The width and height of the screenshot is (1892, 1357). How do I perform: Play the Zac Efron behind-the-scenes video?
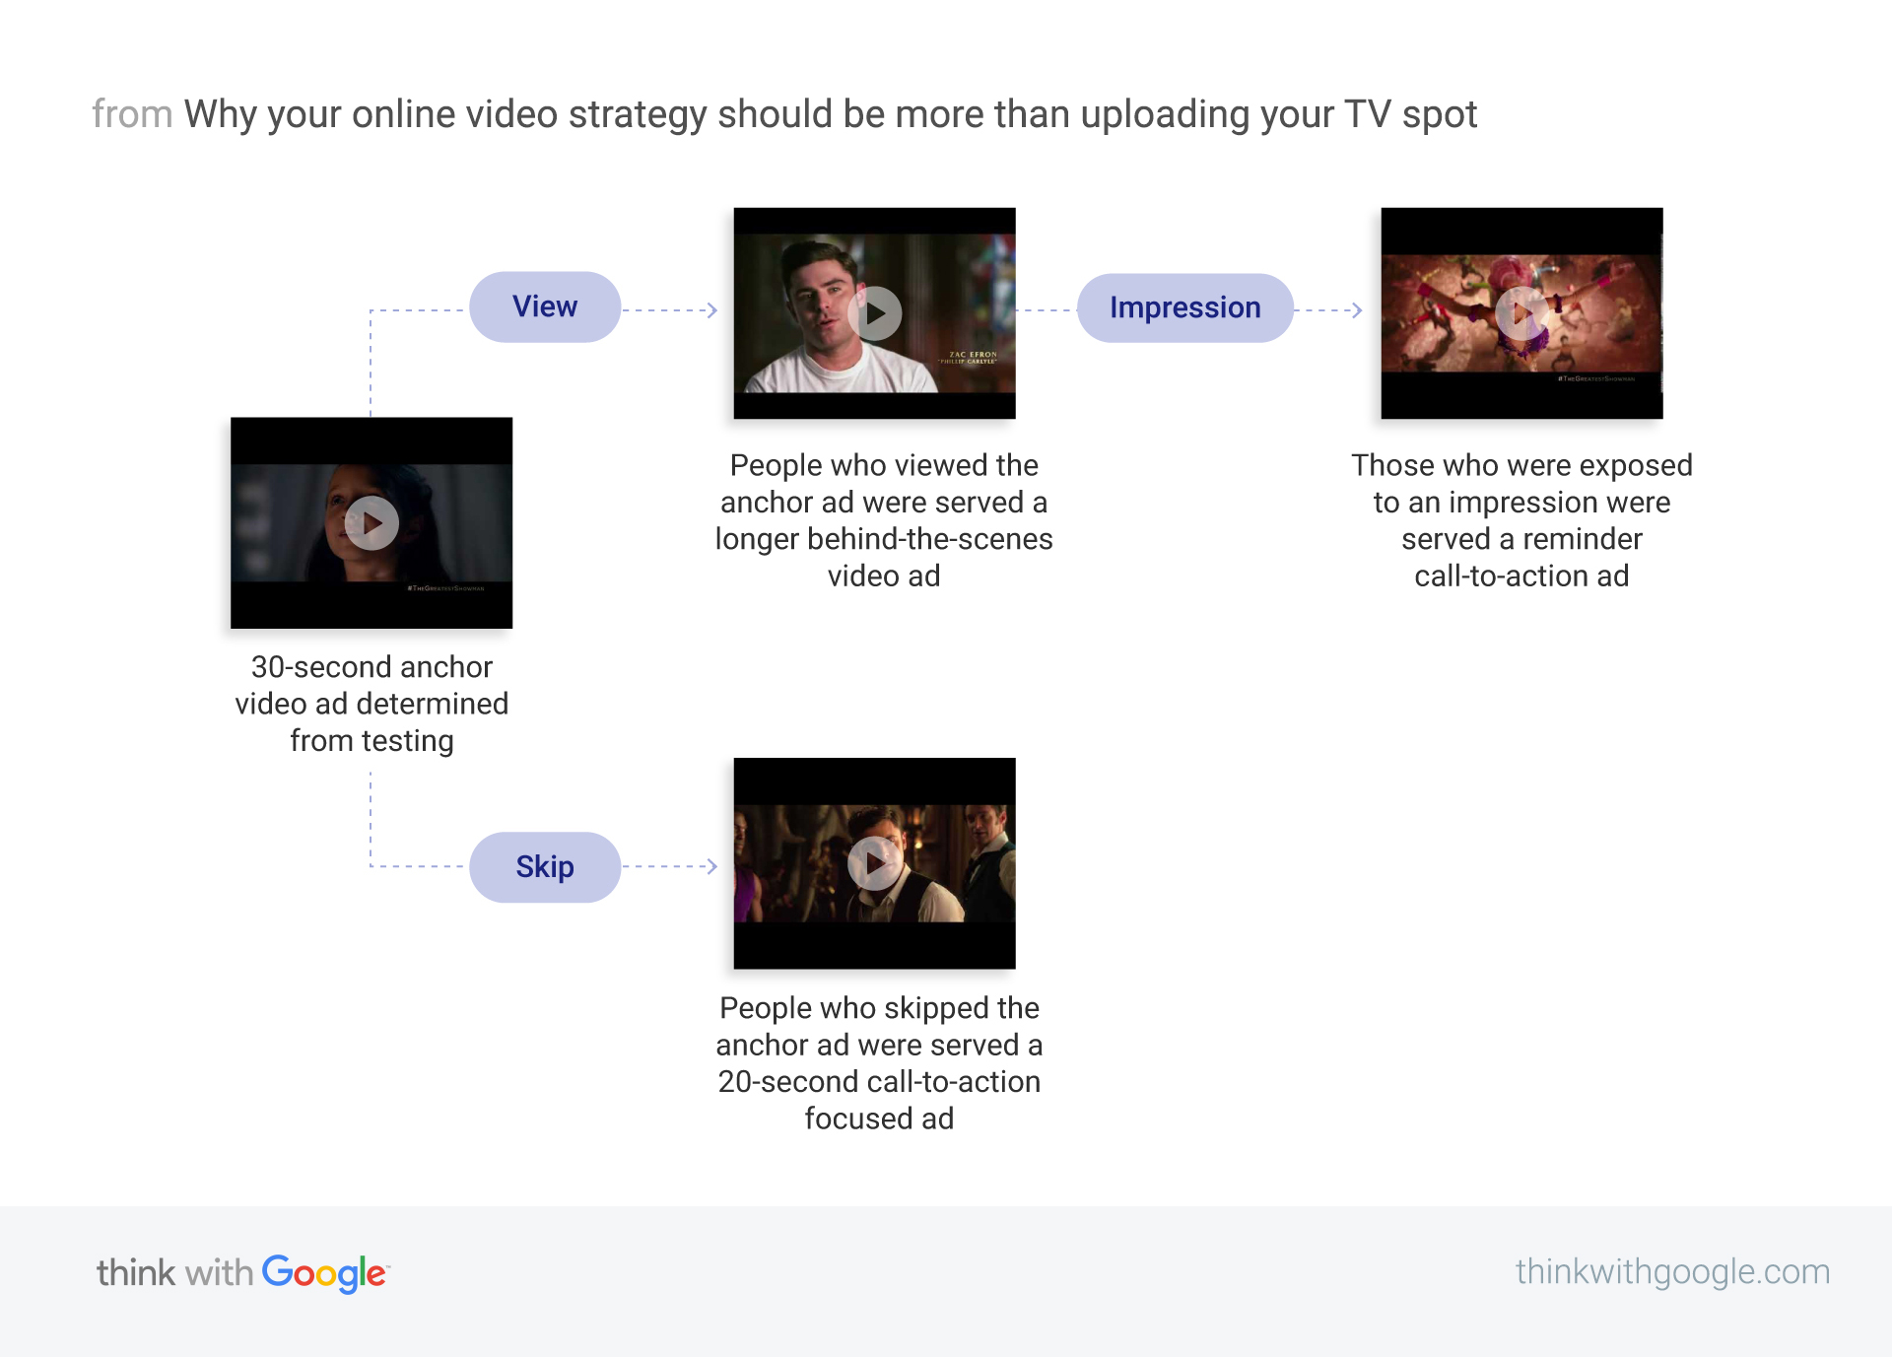(875, 313)
